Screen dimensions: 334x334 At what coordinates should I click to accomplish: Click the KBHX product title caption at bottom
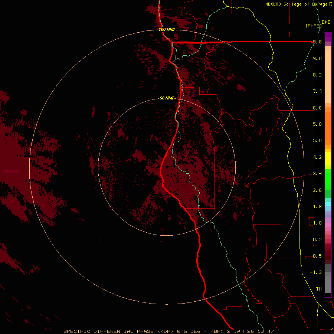point(168,331)
